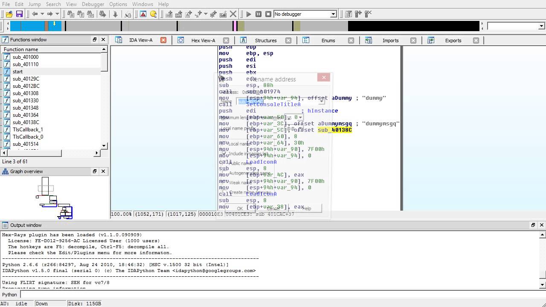Save the database with the floppy icon
The width and height of the screenshot is (546, 307).
[x=19, y=14]
